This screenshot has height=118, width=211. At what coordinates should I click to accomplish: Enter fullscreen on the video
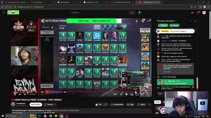[x=147, y=94]
